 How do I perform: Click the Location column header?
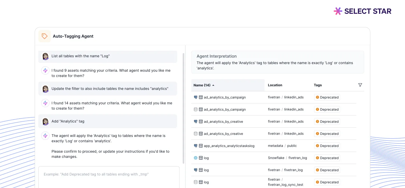[275, 85]
